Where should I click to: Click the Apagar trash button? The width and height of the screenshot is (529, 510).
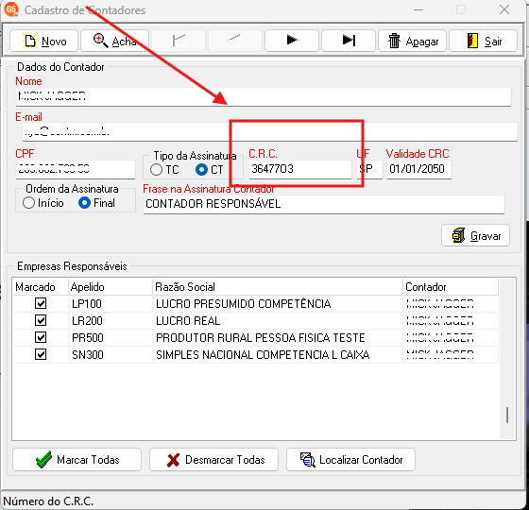(413, 41)
